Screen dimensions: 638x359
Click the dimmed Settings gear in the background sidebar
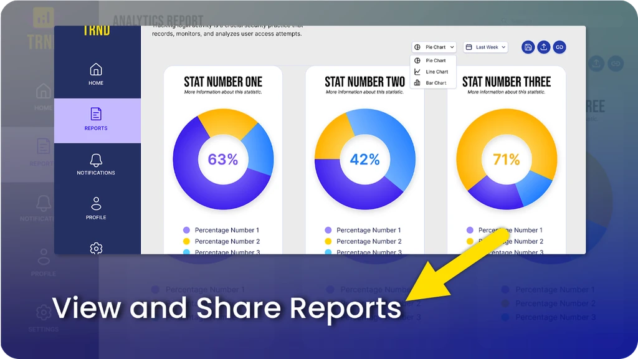(43, 312)
